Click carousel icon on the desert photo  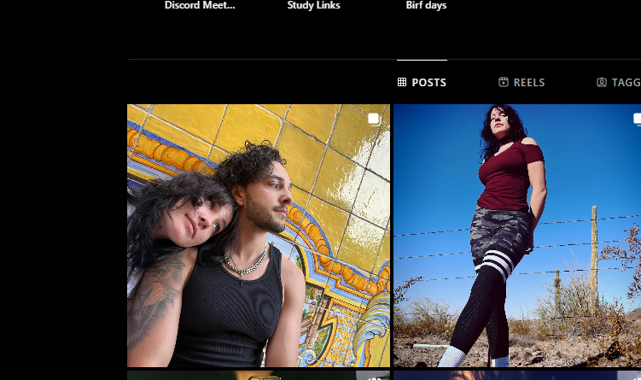637,119
